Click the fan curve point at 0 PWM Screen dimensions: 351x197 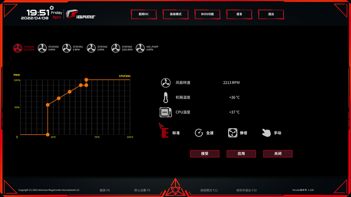click(48, 135)
